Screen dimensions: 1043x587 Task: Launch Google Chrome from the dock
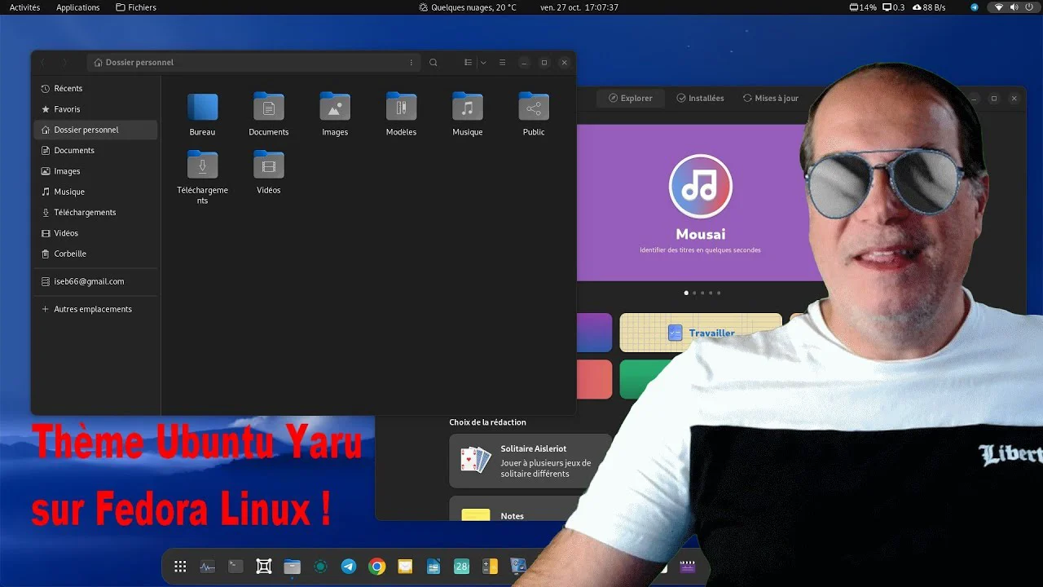(x=376, y=567)
